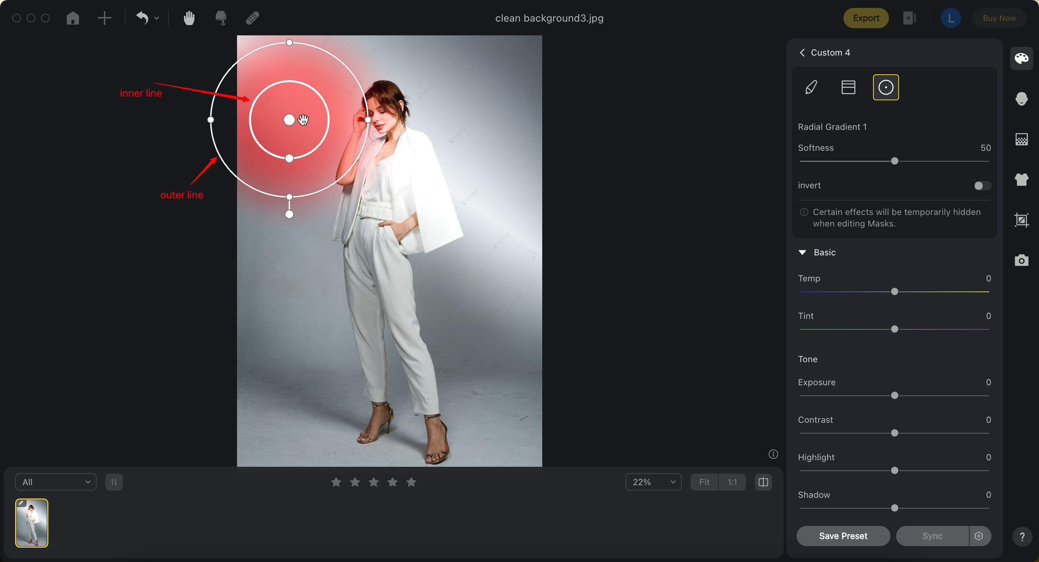Toggle the before/after compare view
Viewport: 1039px width, 562px height.
[763, 482]
